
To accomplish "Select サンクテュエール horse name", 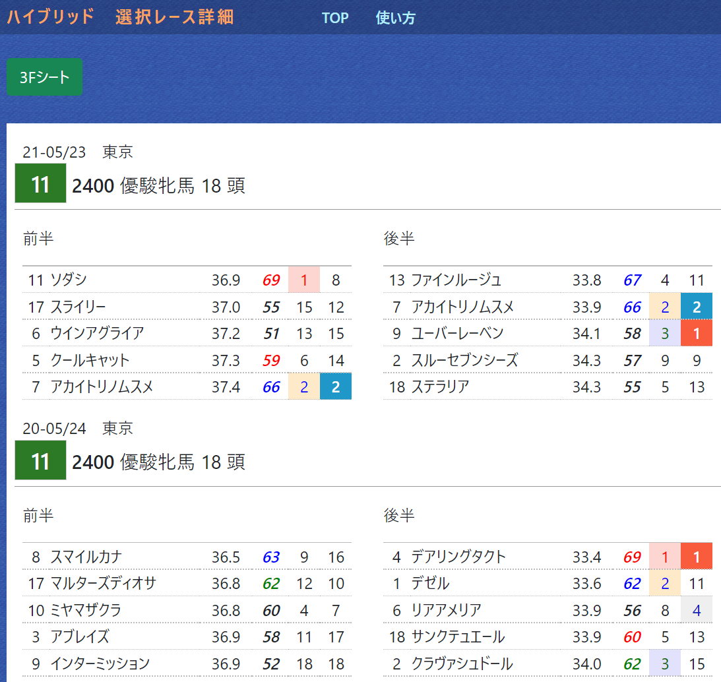I will coord(458,637).
